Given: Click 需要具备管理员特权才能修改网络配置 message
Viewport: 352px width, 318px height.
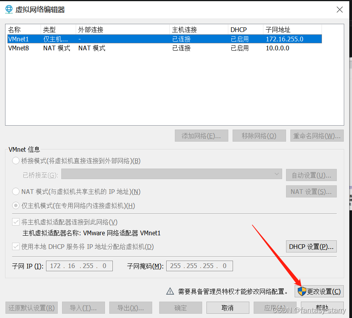Looking at the screenshot, I should (x=233, y=291).
